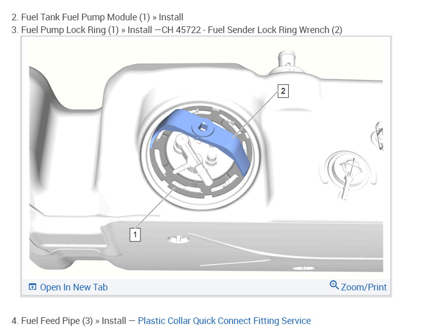
Task: Click the short cylindrical port beside the outlet pipe
Action: click(x=211, y=158)
